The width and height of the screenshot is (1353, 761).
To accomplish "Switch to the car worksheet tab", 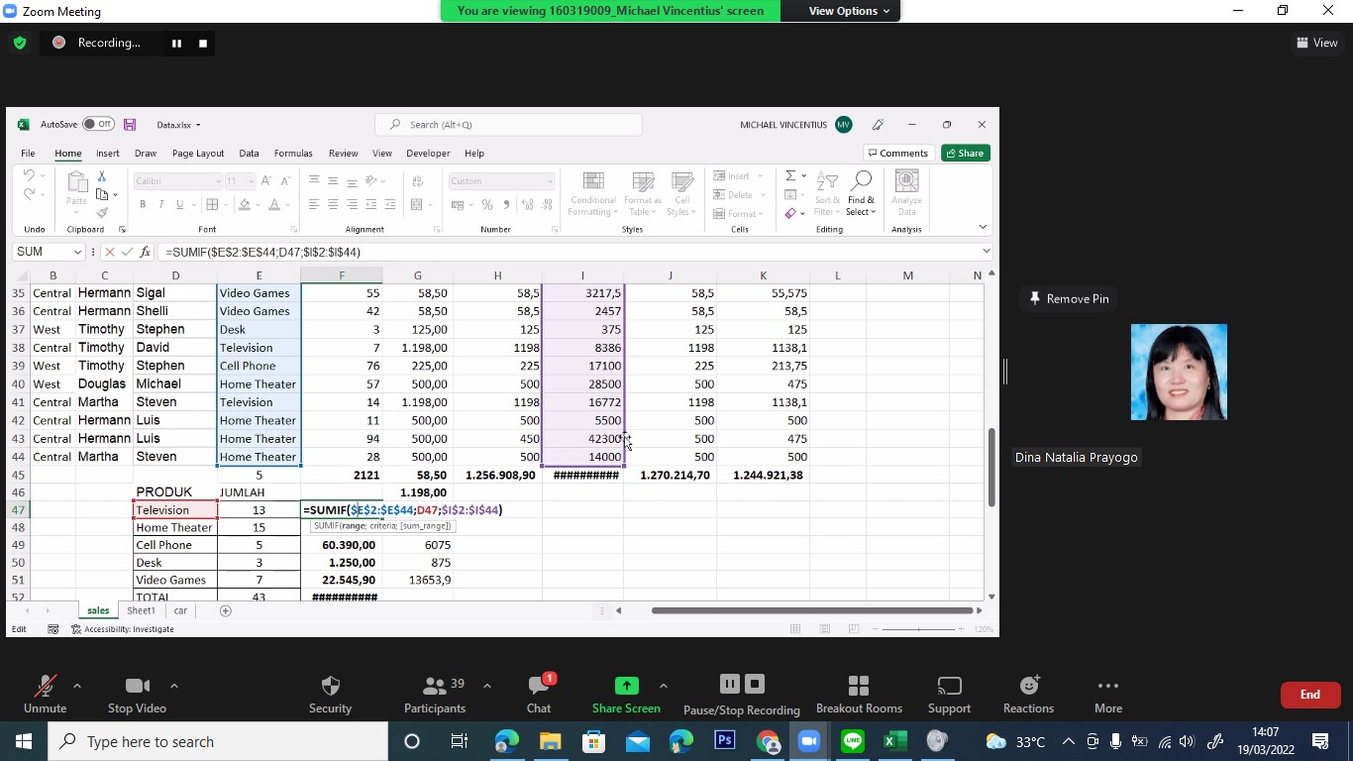I will click(180, 610).
